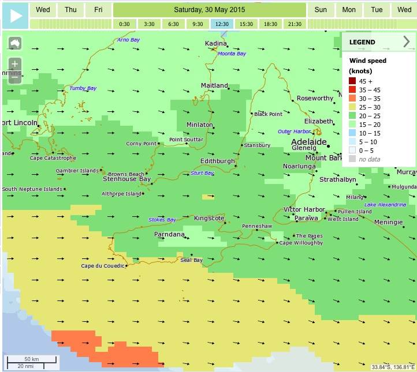Click the Adelaide city label on map
The width and height of the screenshot is (417, 372).
click(x=308, y=142)
